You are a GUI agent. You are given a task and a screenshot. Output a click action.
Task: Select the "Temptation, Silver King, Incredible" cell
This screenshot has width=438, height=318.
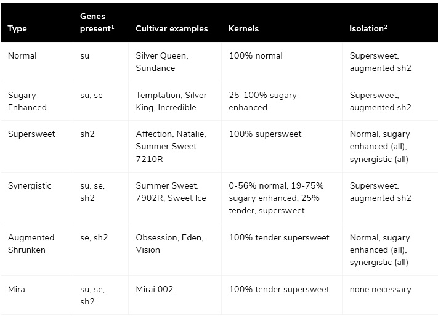coord(171,101)
